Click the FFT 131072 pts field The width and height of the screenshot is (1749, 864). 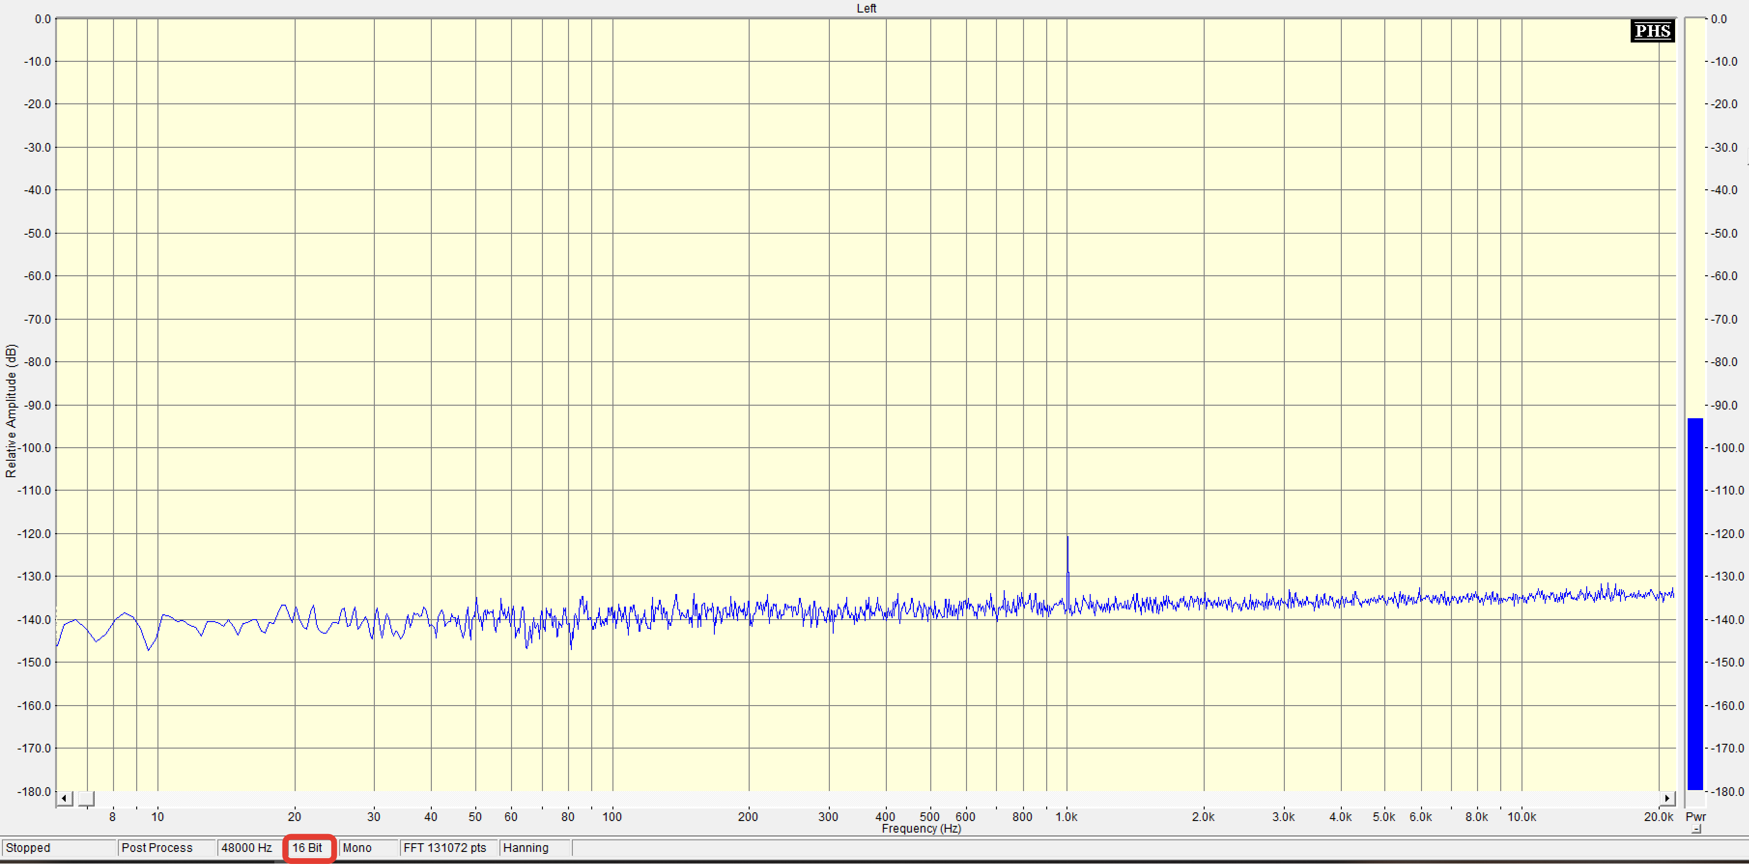(445, 848)
